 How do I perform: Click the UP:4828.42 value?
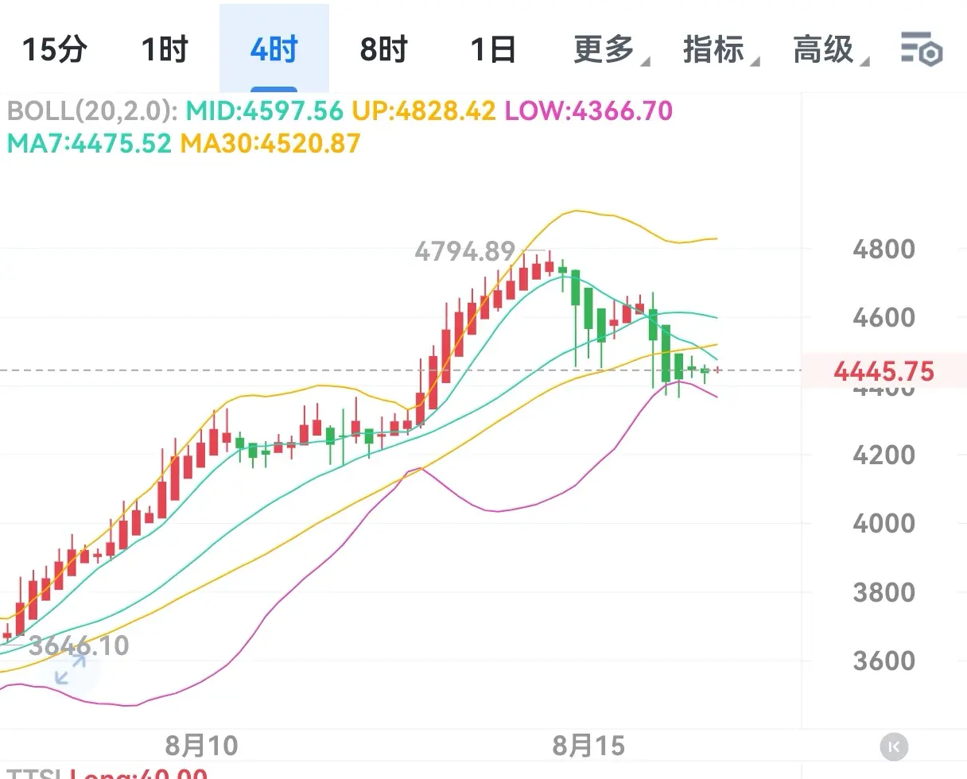[424, 110]
